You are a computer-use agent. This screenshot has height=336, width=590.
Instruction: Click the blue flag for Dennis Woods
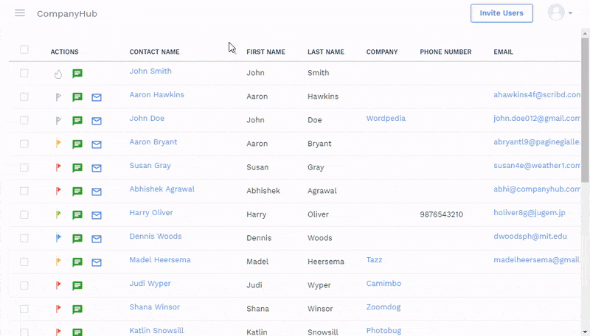pos(58,239)
